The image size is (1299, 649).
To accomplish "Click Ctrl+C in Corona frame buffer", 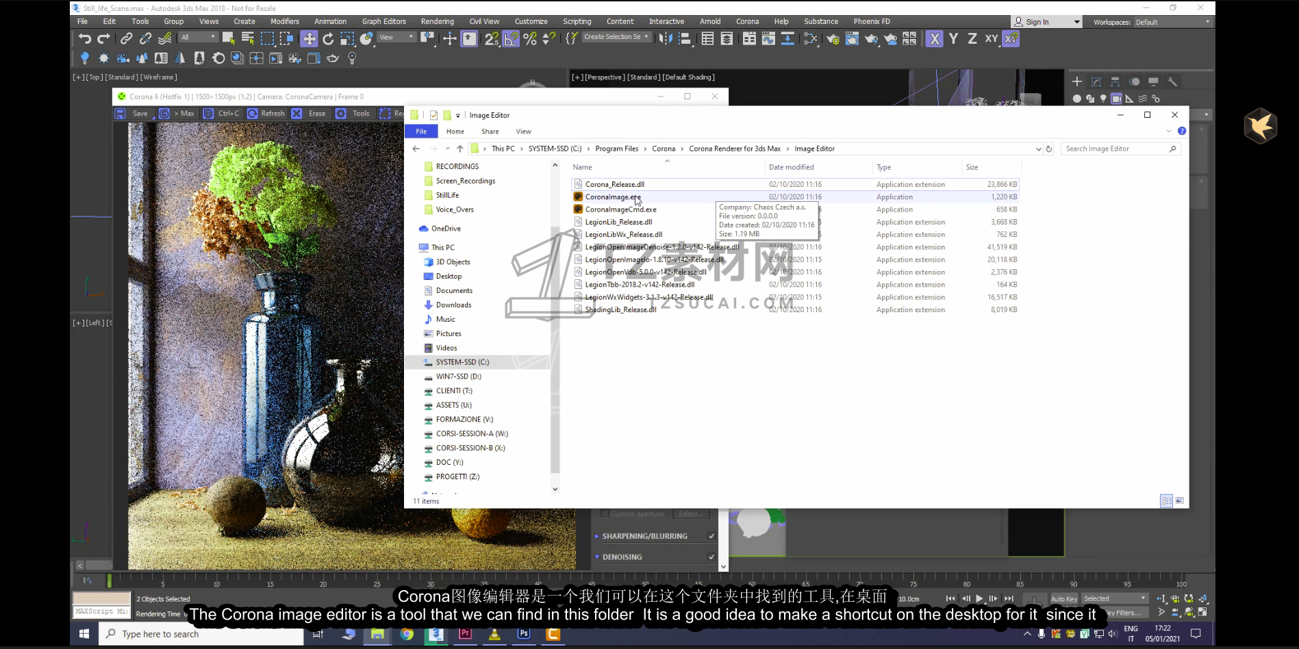I will [222, 114].
